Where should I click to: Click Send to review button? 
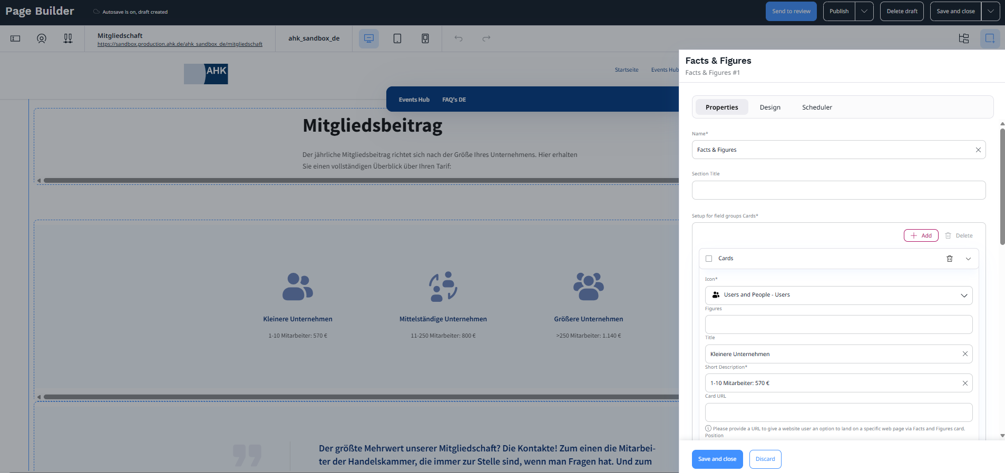(791, 11)
